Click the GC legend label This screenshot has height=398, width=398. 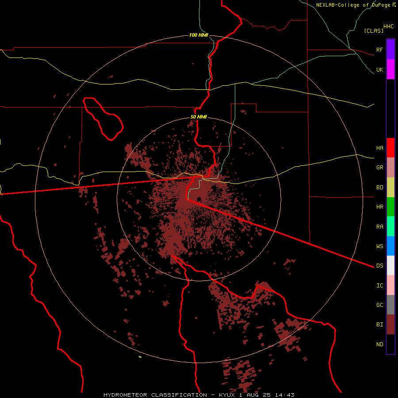click(x=379, y=305)
